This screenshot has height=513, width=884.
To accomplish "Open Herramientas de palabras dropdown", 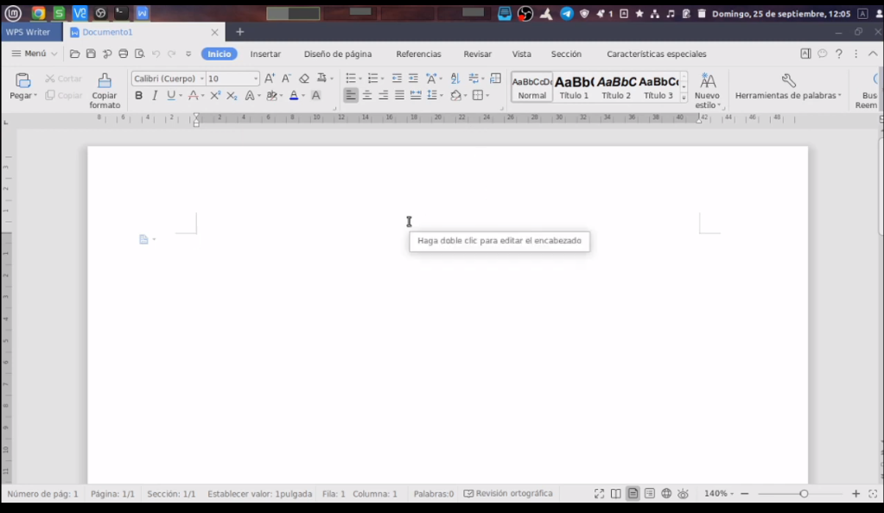I will point(788,87).
